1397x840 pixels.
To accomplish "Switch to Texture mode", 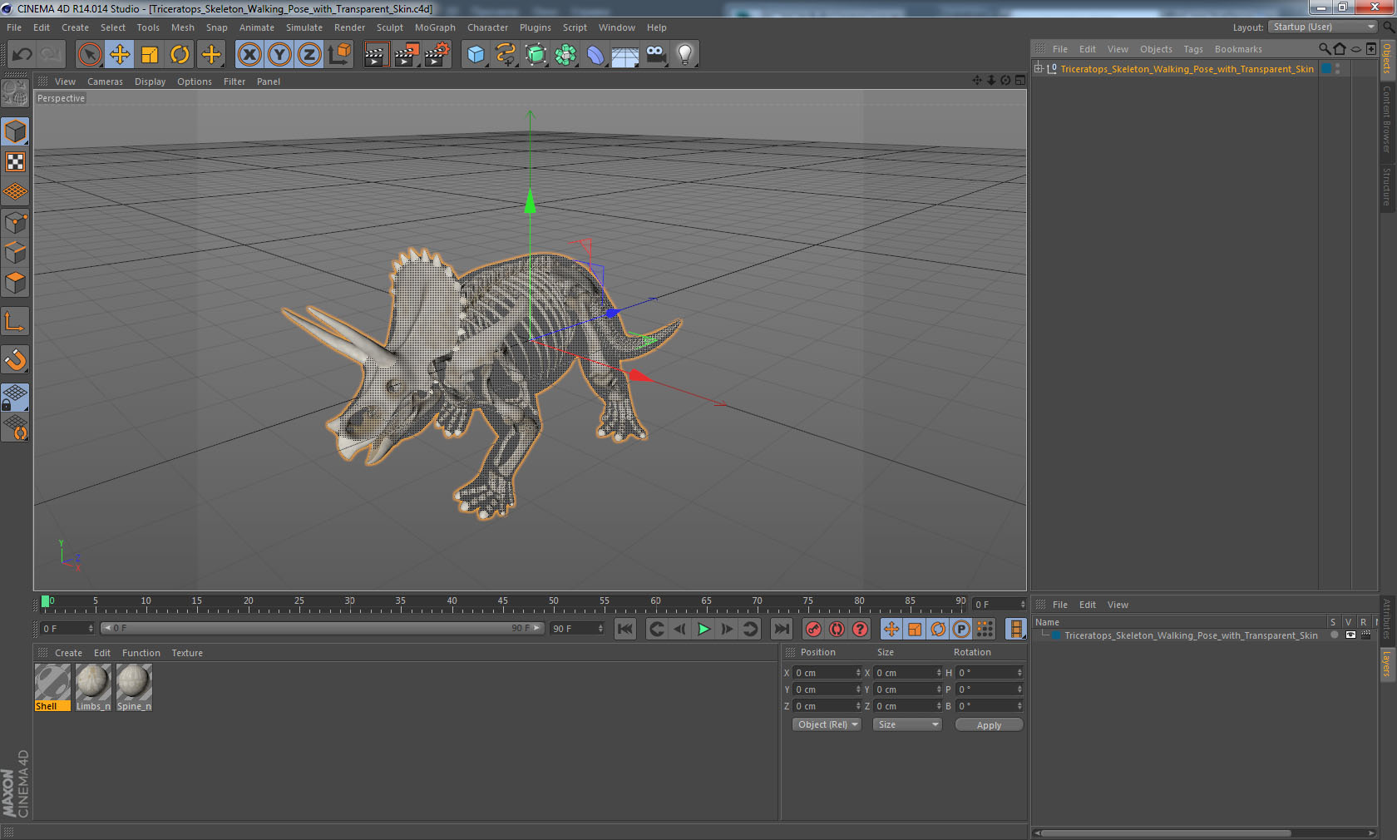I will pos(15,161).
